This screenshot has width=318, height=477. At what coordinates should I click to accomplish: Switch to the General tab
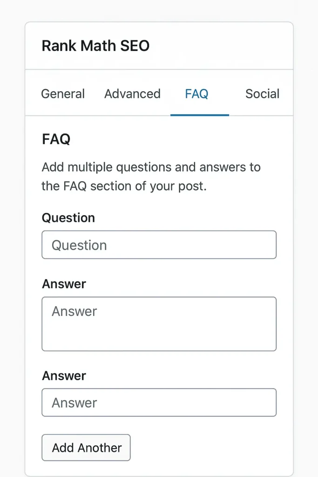point(63,94)
